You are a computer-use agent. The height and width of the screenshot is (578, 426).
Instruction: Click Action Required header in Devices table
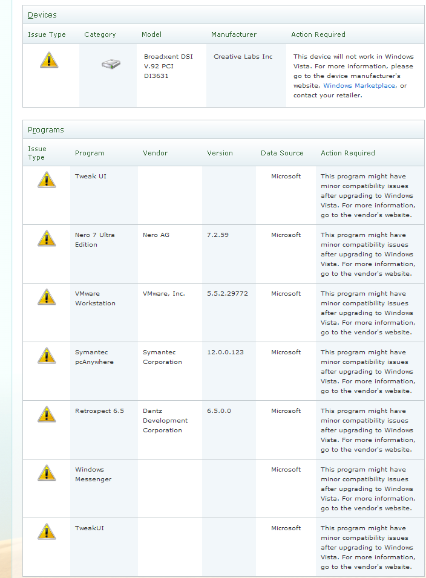(318, 34)
